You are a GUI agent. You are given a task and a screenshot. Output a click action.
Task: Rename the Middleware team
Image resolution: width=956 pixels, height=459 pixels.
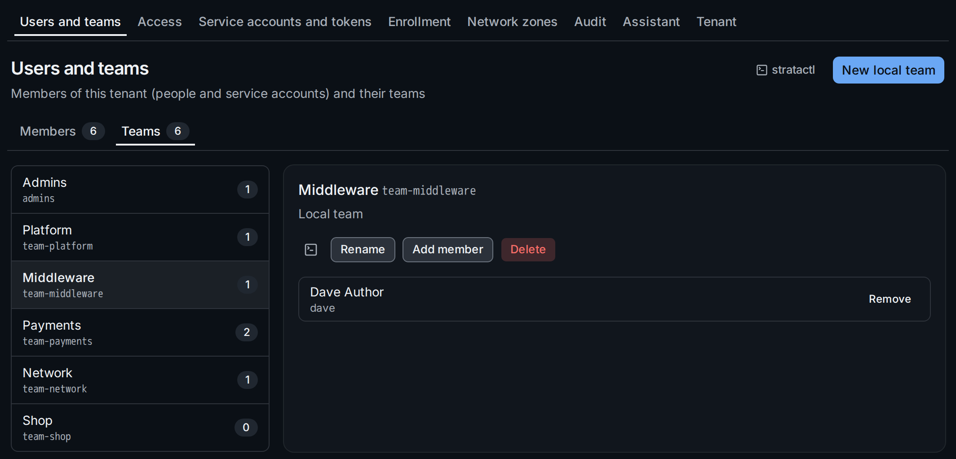[363, 250]
